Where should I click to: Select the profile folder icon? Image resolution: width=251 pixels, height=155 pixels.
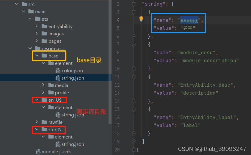pyautogui.click(x=51, y=92)
